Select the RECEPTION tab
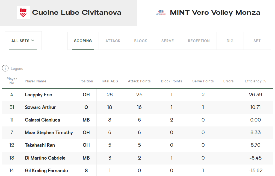The image size is (275, 176). coord(199,41)
